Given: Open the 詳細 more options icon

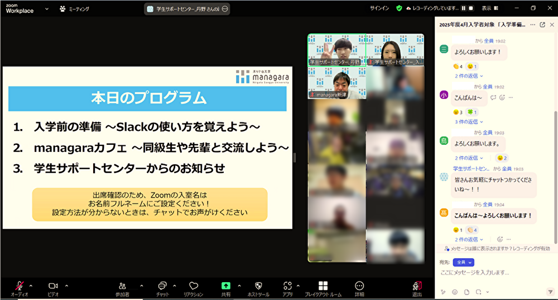Looking at the screenshot, I should pos(359,286).
